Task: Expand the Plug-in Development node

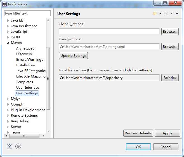Action: (8, 110)
